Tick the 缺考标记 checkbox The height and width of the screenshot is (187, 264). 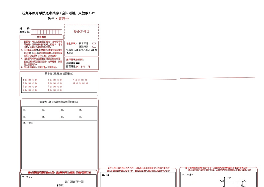click(94, 44)
